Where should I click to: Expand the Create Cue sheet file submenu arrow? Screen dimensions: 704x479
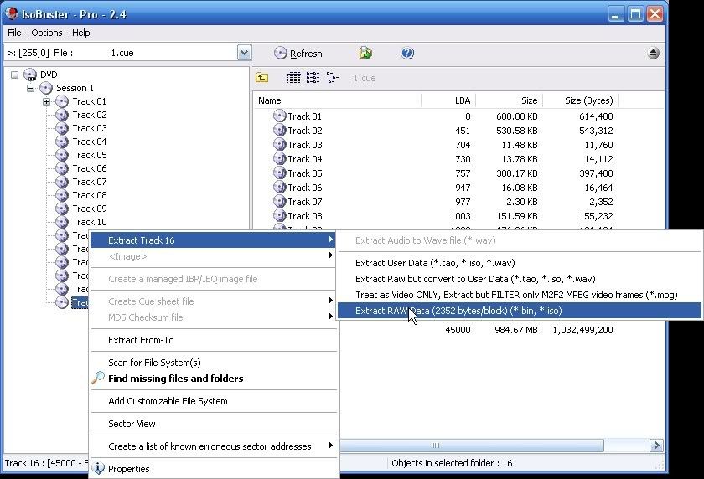[x=331, y=301]
